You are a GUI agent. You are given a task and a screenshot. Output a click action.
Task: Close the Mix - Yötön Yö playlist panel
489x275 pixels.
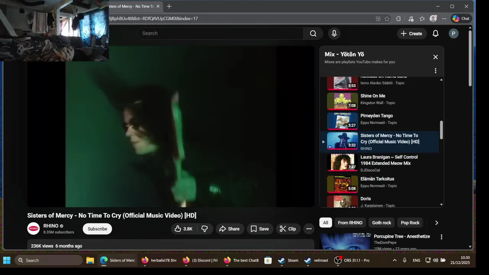click(436, 57)
